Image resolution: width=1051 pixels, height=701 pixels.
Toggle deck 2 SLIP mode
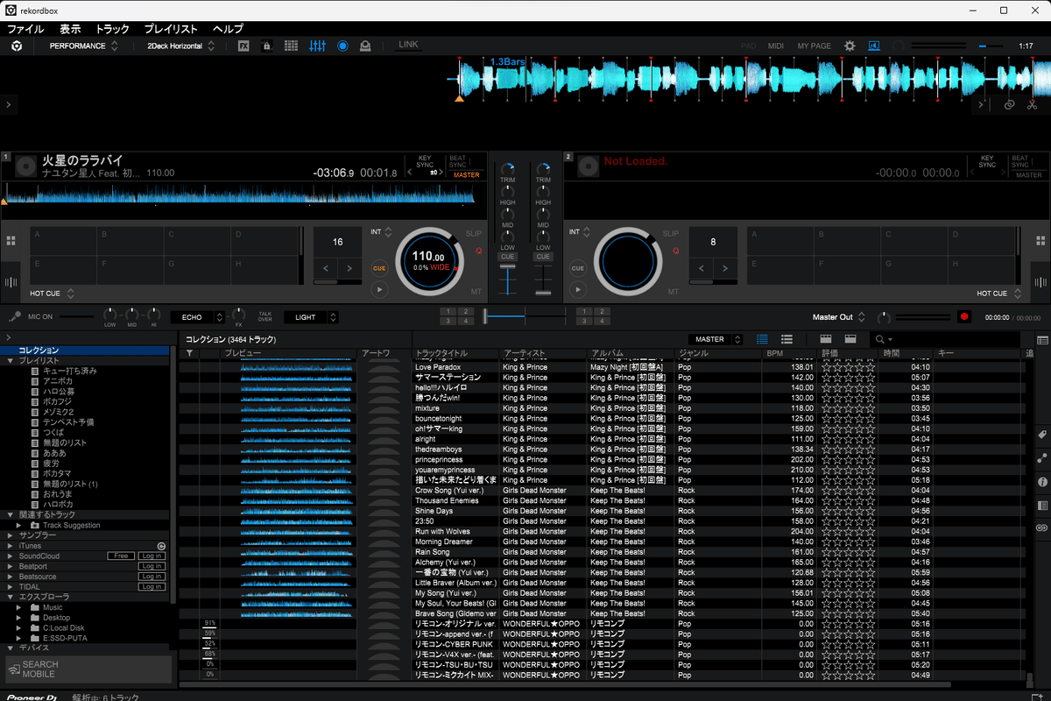(670, 234)
